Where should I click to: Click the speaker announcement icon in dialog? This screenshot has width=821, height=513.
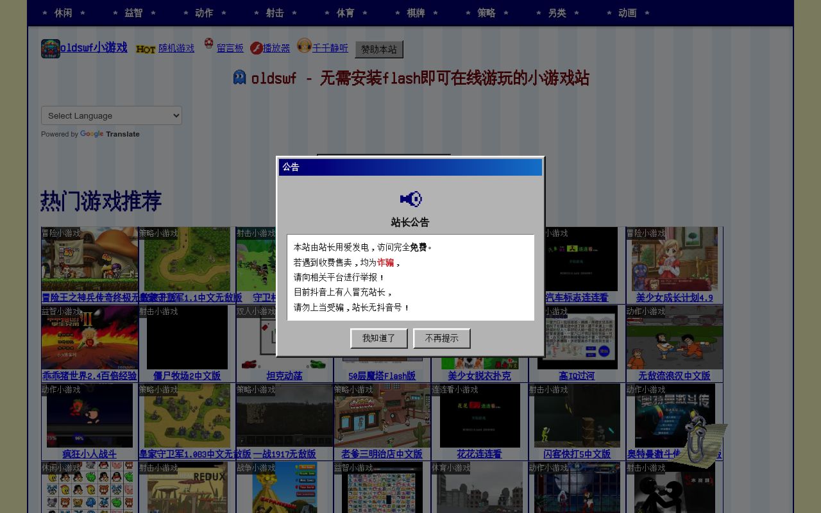coord(410,199)
